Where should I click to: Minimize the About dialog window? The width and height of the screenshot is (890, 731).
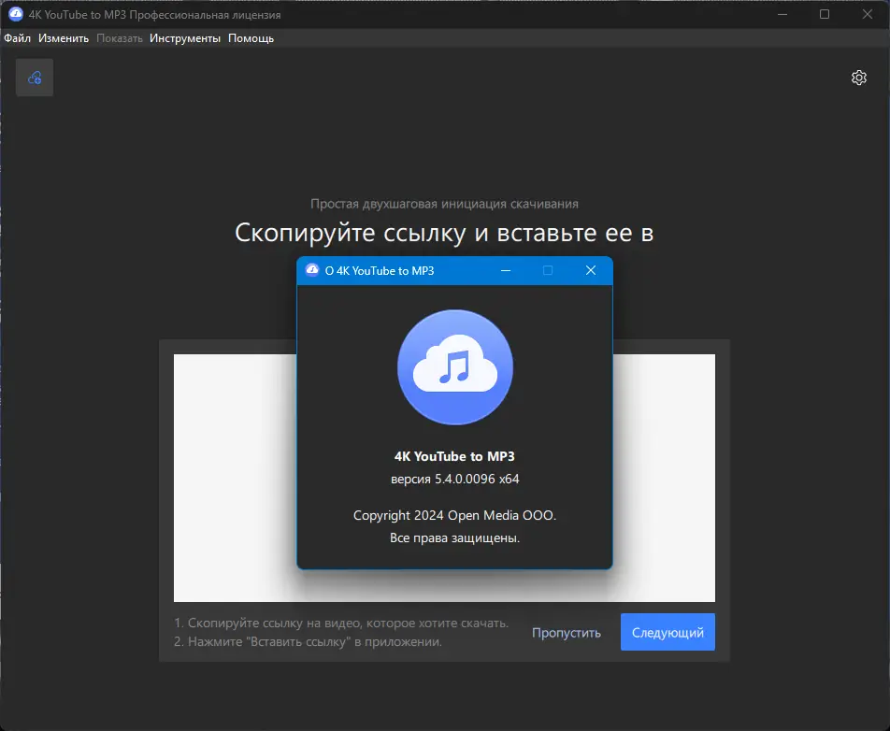click(506, 270)
